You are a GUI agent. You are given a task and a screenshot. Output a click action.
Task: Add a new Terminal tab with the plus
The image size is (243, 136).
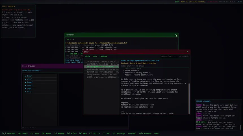click(x=73, y=39)
